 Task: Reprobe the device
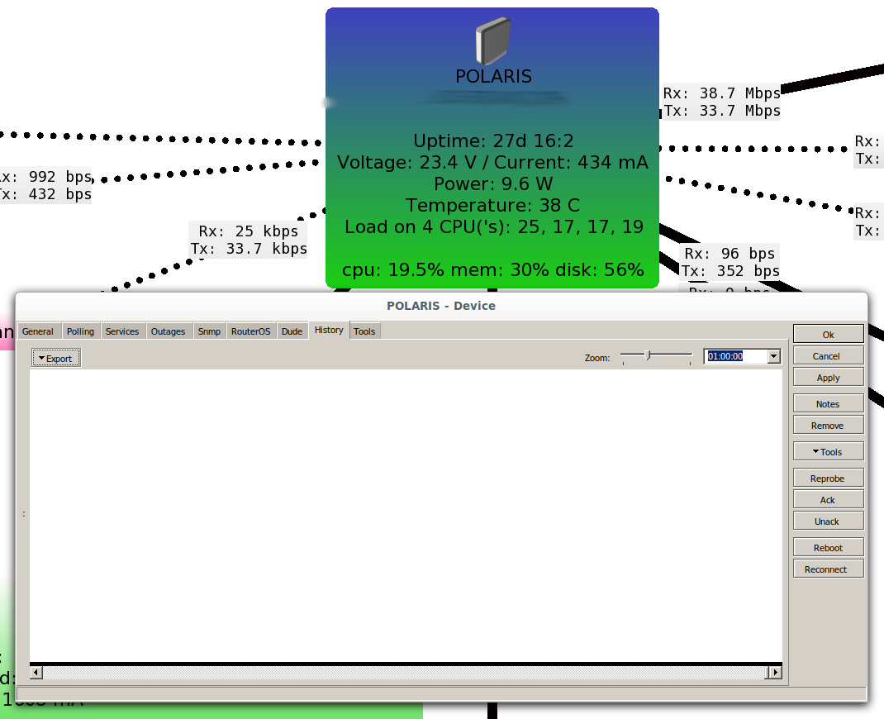click(x=828, y=479)
